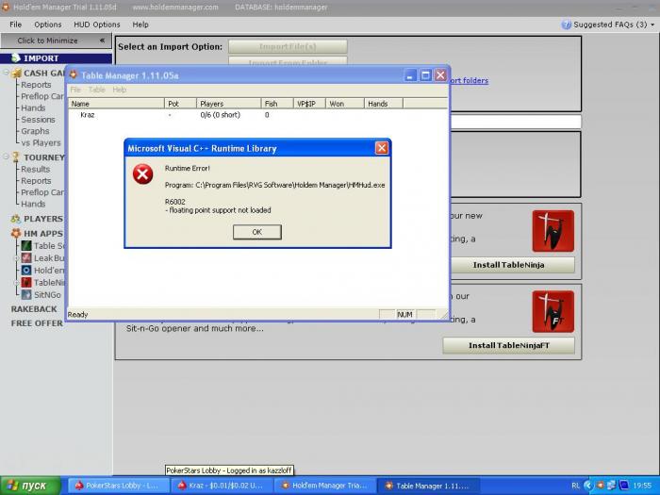This screenshot has width=660, height=495.
Task: Click the TableNinja app icon in sidebar
Action: (x=26, y=282)
